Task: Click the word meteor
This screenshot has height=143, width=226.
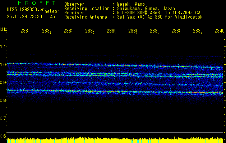Action: pyautogui.click(x=52, y=11)
